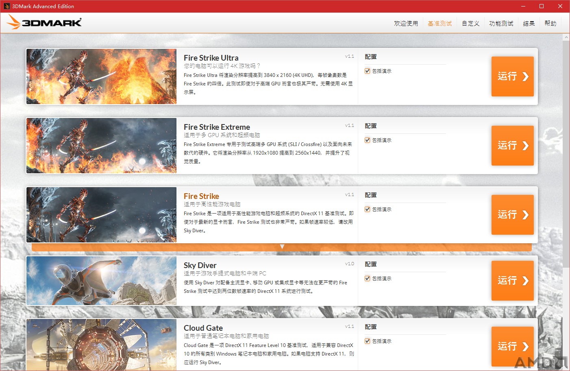The image size is (570, 371).
Task: Click the Fire Strike Extreme title
Action: coord(217,127)
